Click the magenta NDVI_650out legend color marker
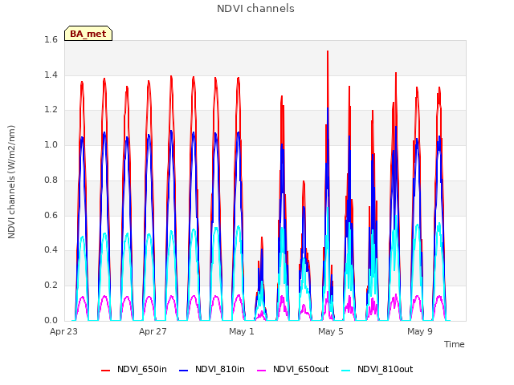This screenshot has width=514, height=385. pos(261,371)
